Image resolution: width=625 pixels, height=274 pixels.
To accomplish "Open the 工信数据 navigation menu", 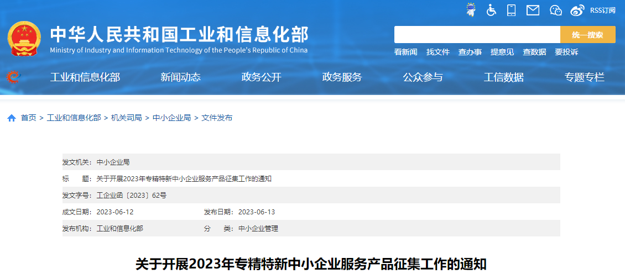I will coord(504,77).
